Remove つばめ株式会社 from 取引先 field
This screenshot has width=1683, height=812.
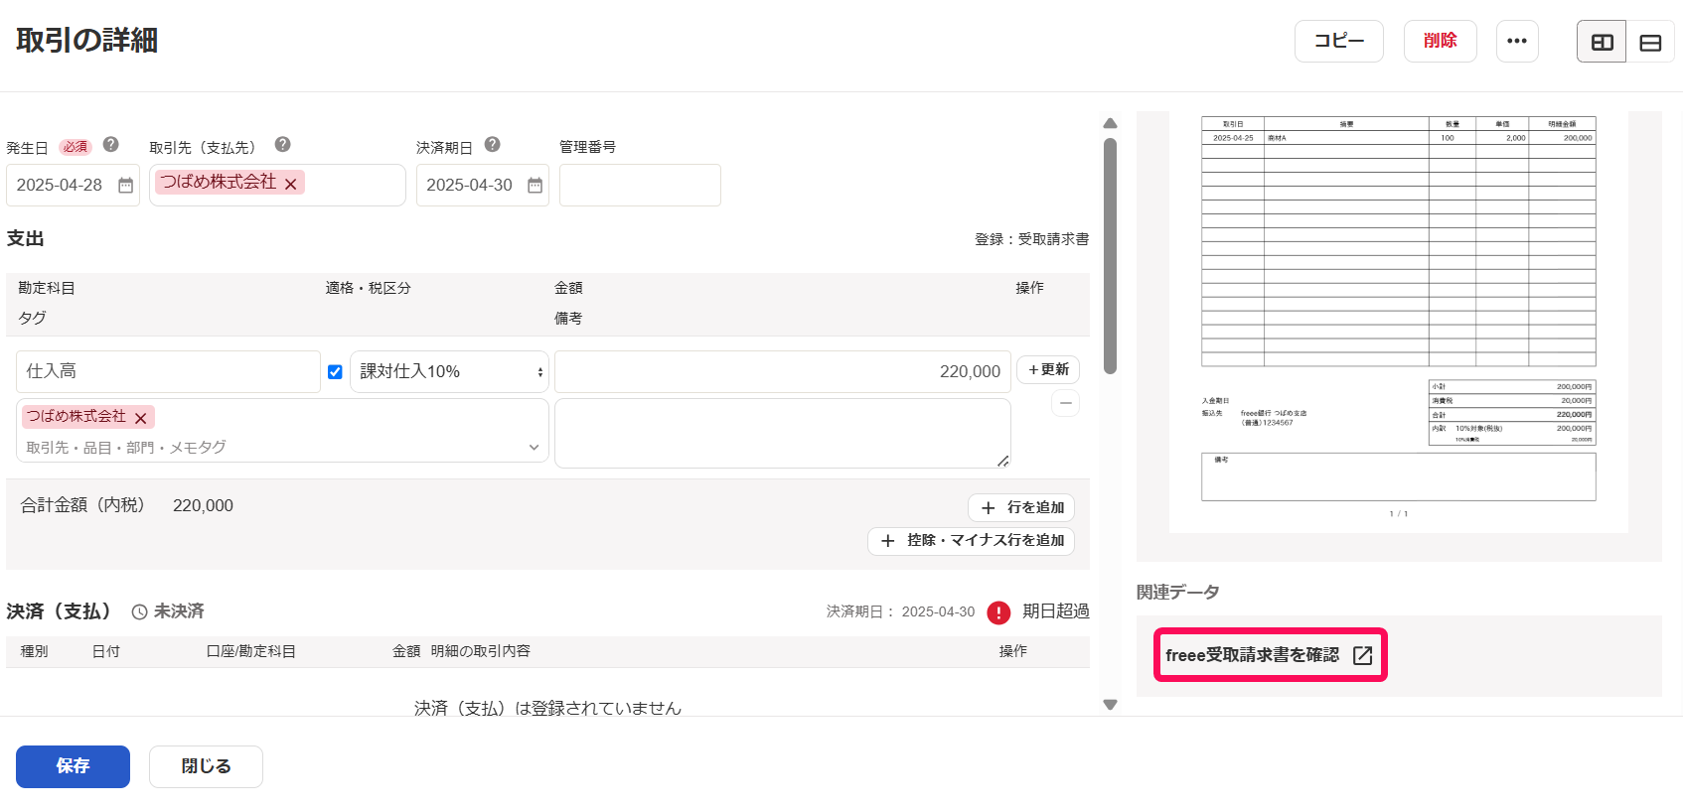pos(291,184)
